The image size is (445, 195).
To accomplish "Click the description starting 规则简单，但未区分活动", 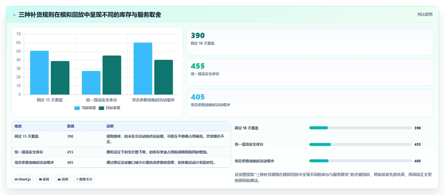I will (x=165, y=139).
